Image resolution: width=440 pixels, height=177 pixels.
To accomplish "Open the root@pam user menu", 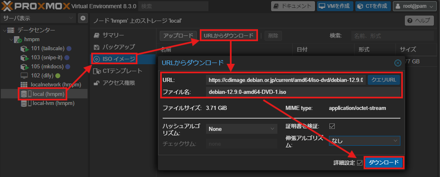I will tap(415, 6).
